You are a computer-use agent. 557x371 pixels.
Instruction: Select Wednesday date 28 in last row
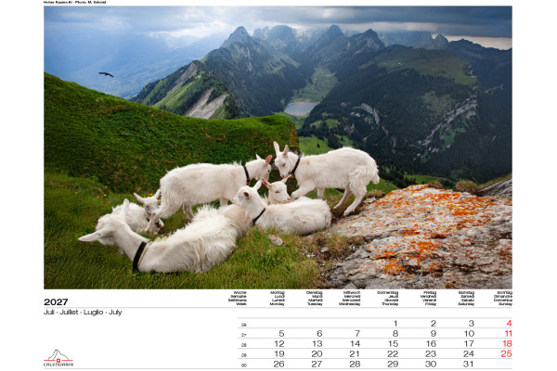355,365
